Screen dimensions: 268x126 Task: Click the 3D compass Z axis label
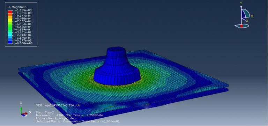pos(247,21)
